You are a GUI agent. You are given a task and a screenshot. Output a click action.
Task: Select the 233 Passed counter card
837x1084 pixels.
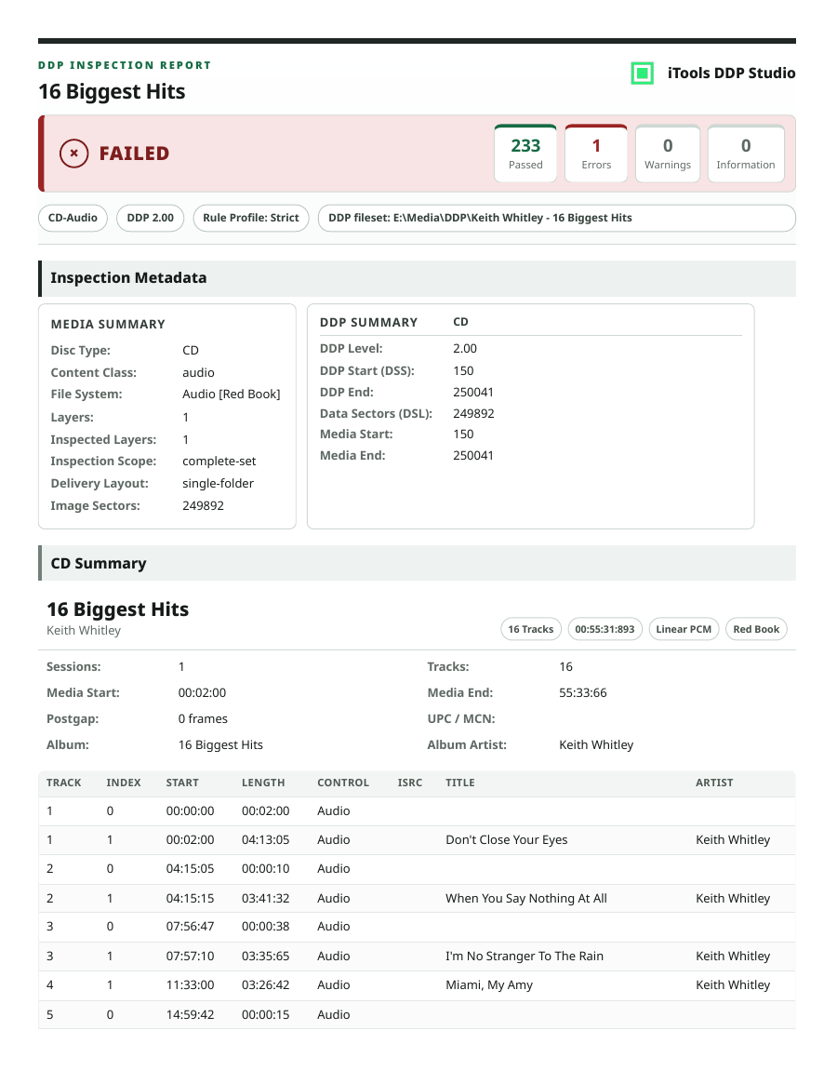pyautogui.click(x=525, y=154)
